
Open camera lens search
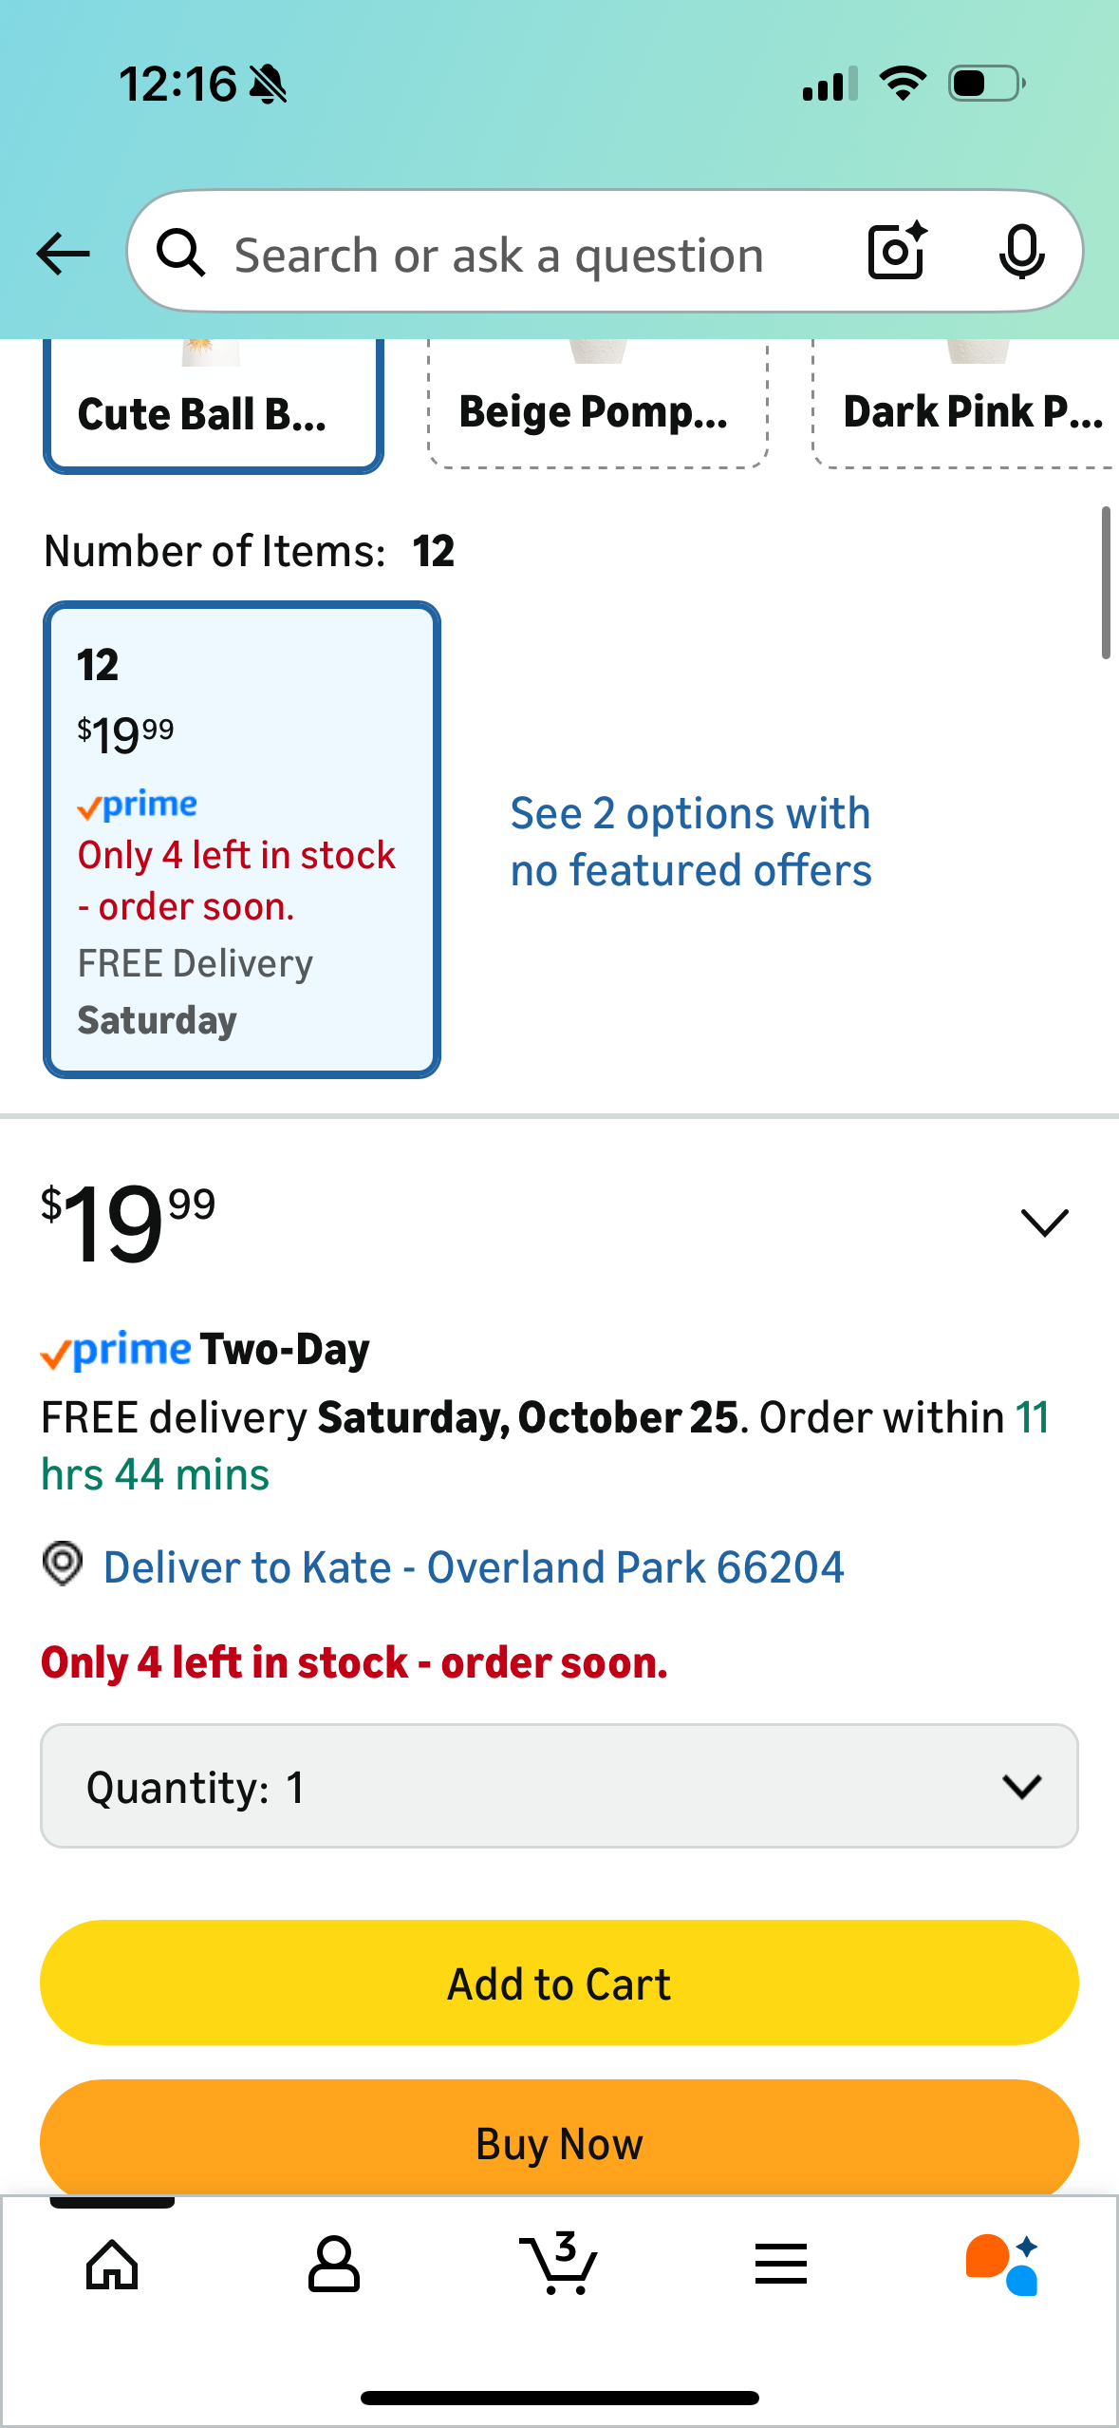[897, 252]
